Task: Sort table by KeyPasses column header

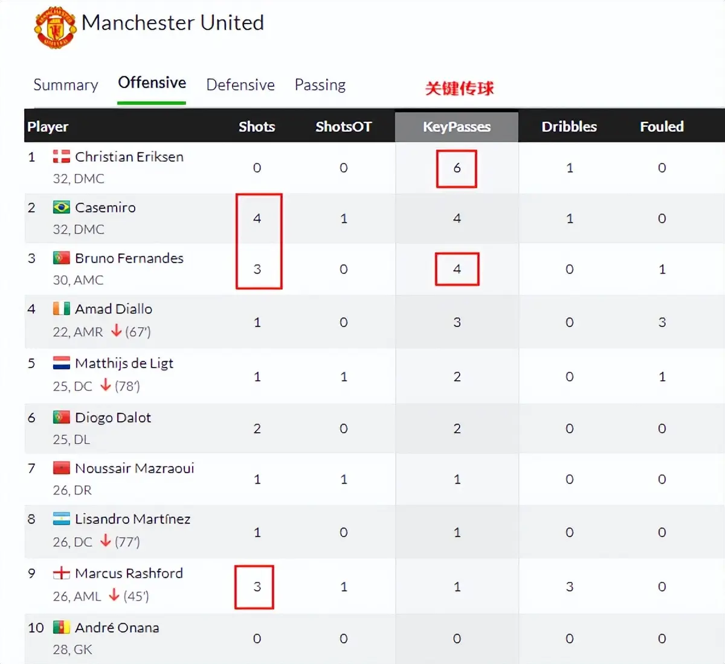Action: [457, 127]
